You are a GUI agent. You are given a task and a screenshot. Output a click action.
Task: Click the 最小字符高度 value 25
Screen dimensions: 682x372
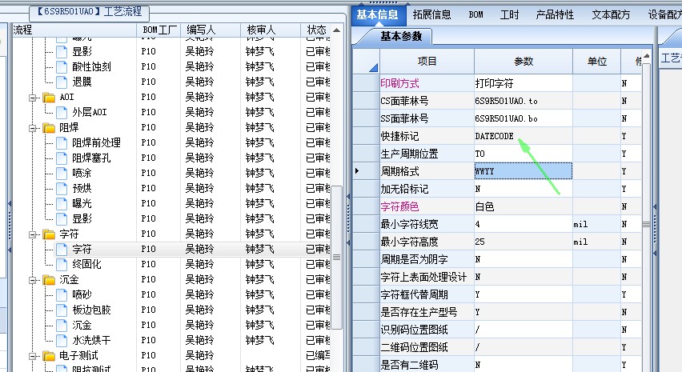pyautogui.click(x=524, y=242)
